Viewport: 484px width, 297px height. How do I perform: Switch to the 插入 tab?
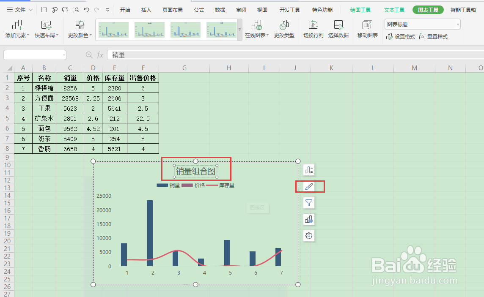(x=146, y=10)
